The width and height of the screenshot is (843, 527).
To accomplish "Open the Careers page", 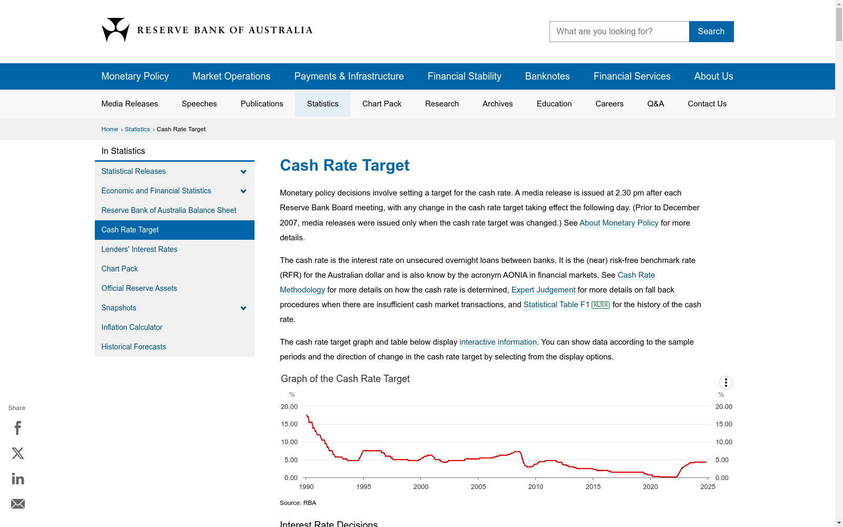I will click(x=609, y=104).
